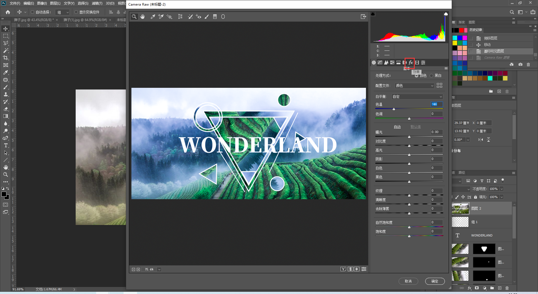Screen dimensions: 538x294
Task: Select WONDERLAND text layer row
Action: pos(482,235)
